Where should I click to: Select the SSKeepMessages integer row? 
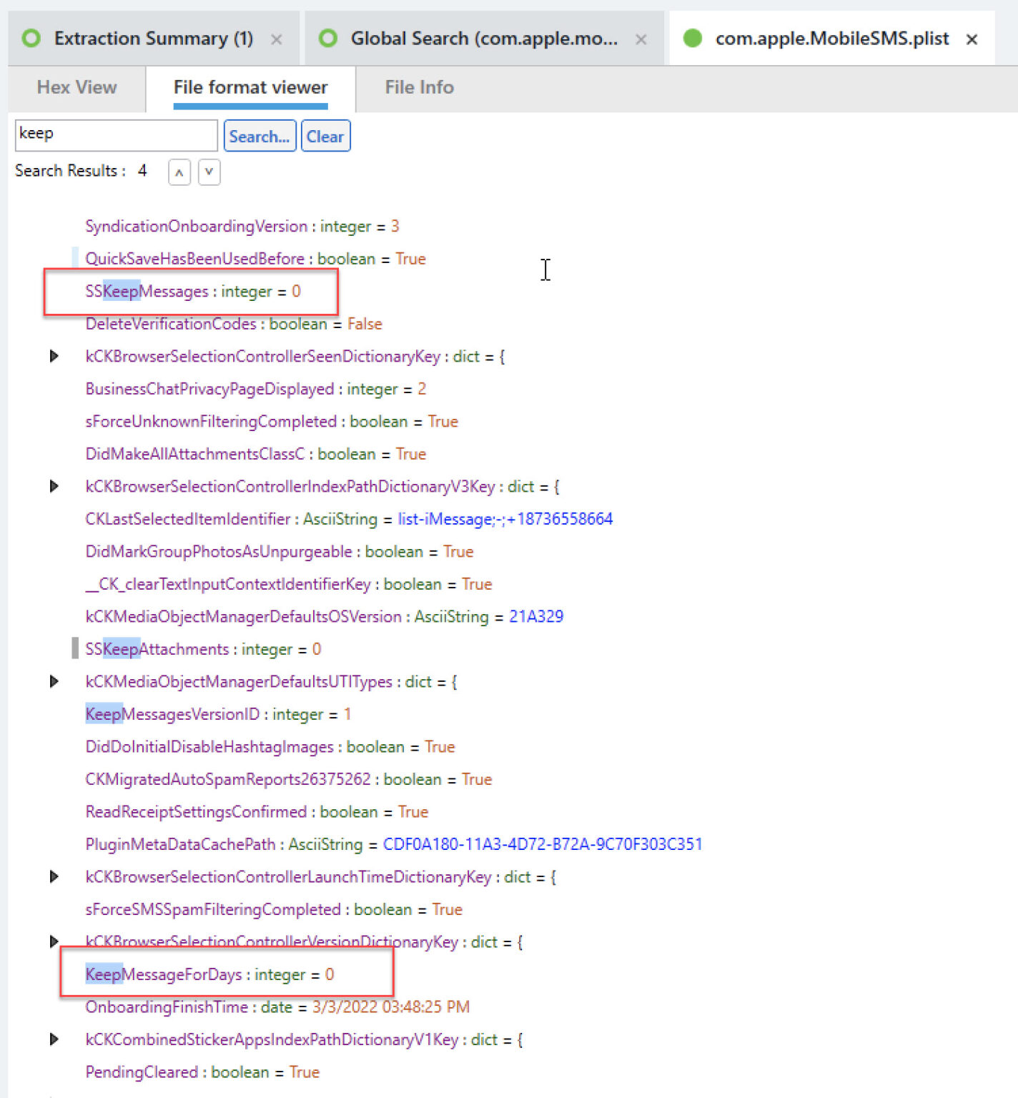(x=193, y=292)
